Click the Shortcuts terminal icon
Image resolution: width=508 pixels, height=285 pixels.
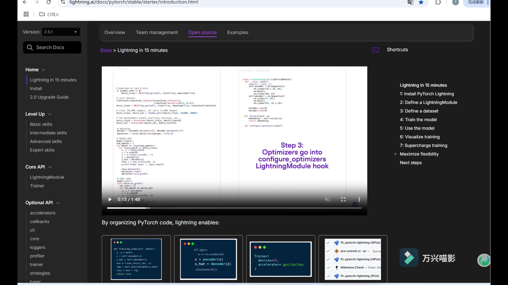(x=376, y=50)
